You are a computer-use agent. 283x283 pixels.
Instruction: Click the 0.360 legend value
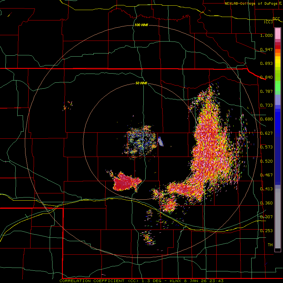point(266,203)
